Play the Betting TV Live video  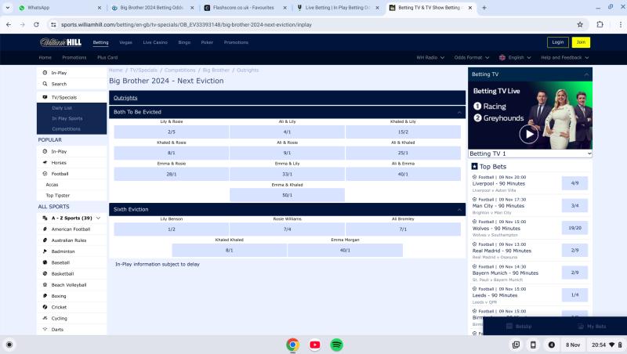pyautogui.click(x=529, y=135)
